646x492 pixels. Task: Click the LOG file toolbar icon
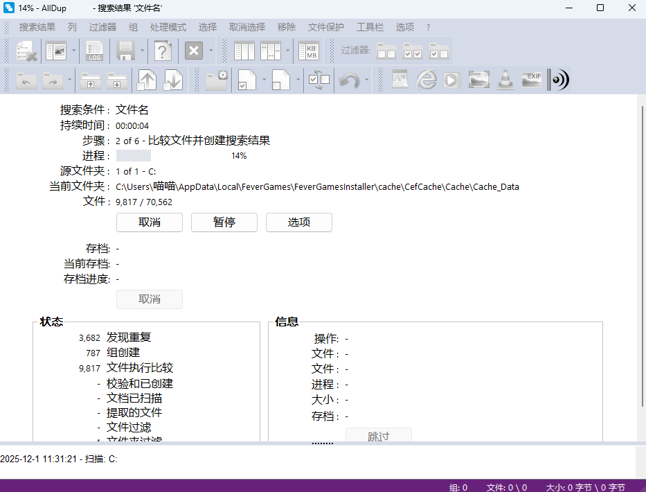(x=95, y=51)
